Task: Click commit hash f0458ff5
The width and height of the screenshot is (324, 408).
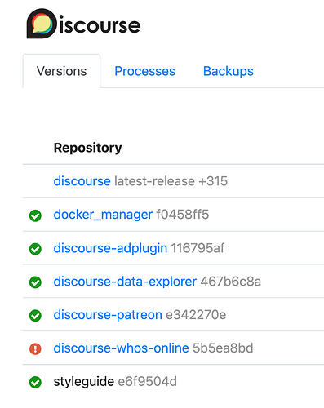Action: [183, 215]
